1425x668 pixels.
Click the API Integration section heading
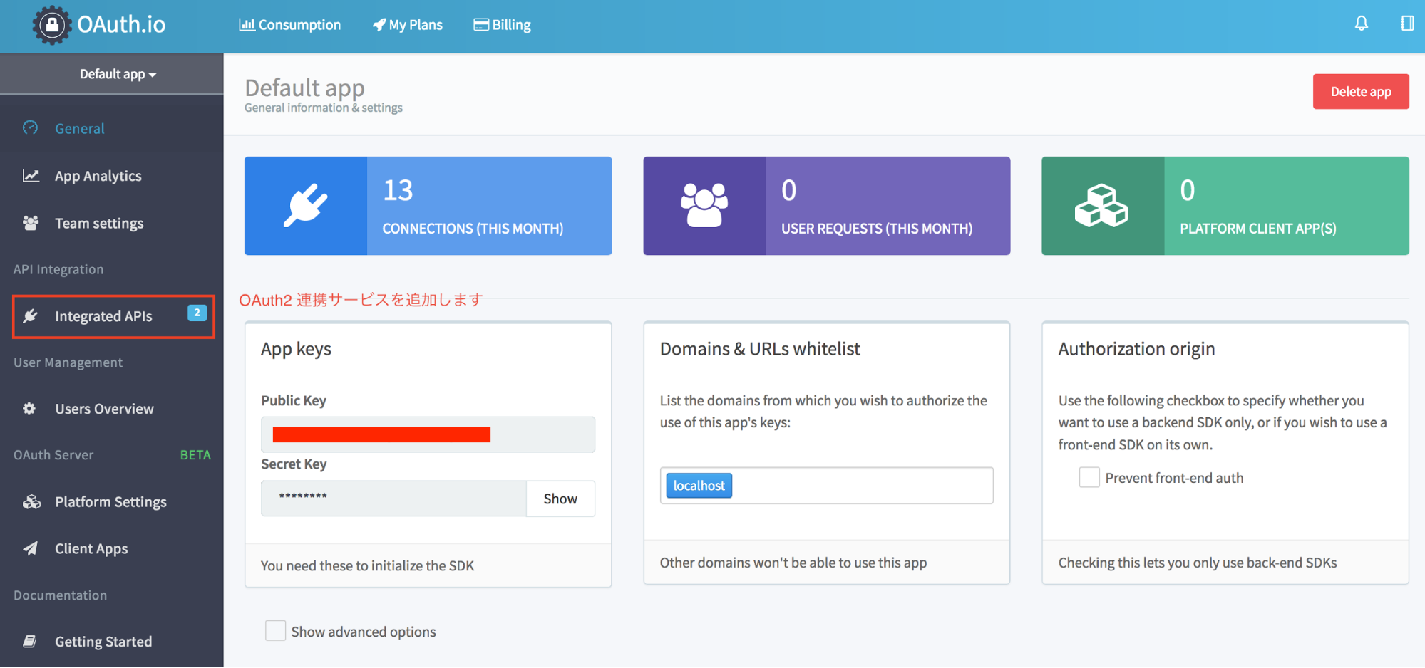tap(58, 270)
